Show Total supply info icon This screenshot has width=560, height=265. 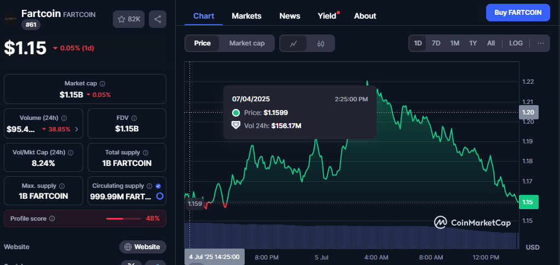click(x=146, y=153)
